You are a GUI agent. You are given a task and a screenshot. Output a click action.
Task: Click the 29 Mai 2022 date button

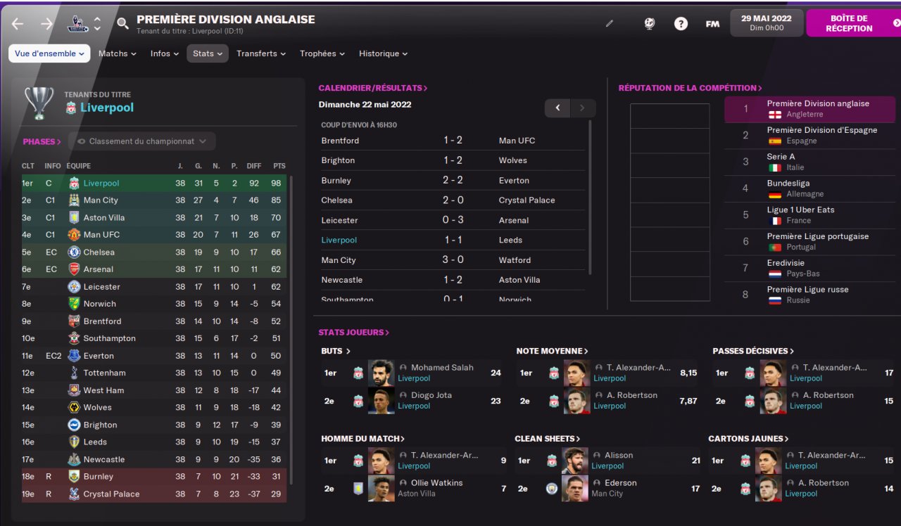[x=767, y=23]
